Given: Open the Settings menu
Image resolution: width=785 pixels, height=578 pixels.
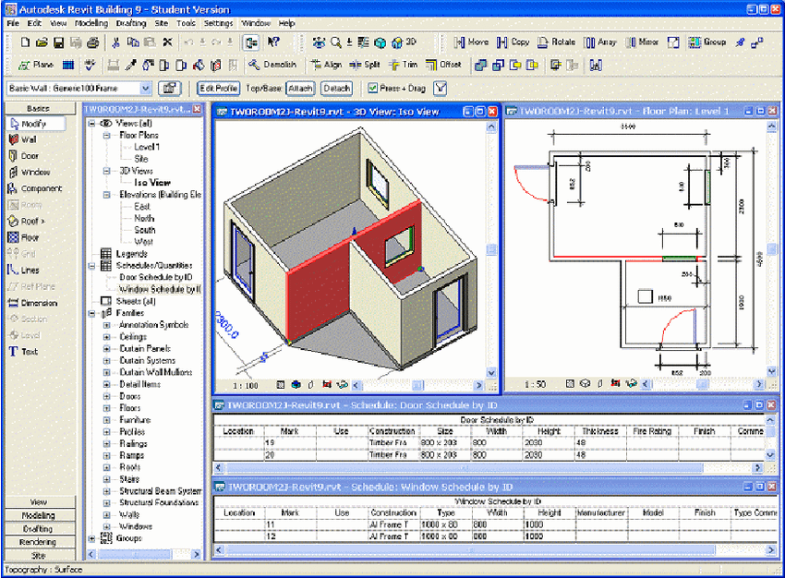Looking at the screenshot, I should click(218, 23).
